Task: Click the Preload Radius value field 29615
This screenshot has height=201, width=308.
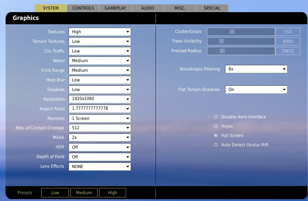Action: coord(288,51)
